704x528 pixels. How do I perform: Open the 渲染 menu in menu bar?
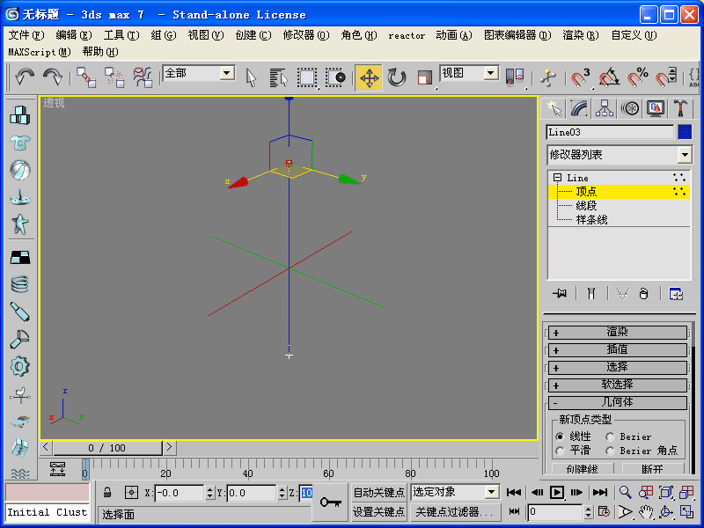pos(580,35)
